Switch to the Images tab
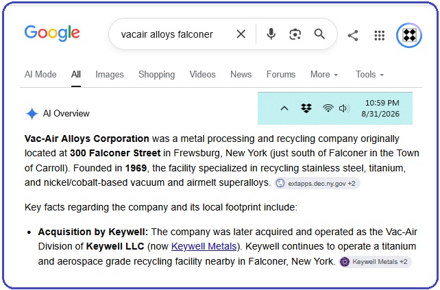The width and height of the screenshot is (440, 290). [110, 75]
